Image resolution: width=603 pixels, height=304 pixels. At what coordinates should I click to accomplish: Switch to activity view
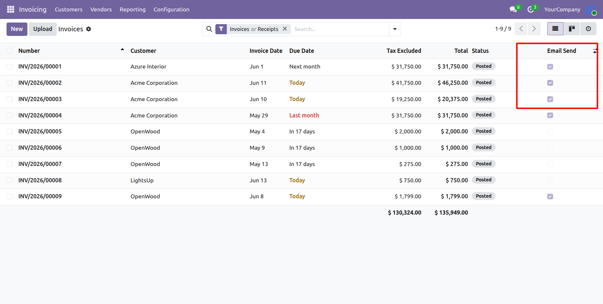tap(588, 29)
